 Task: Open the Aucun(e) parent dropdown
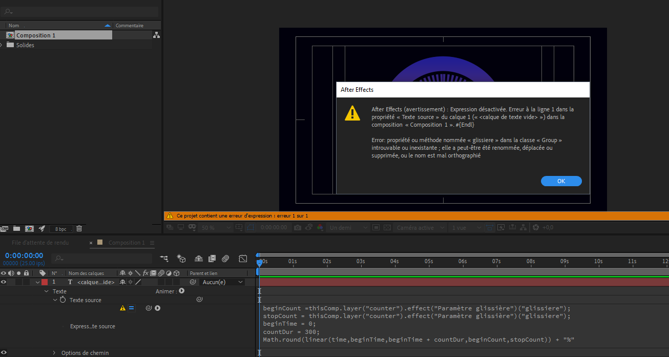coord(222,282)
